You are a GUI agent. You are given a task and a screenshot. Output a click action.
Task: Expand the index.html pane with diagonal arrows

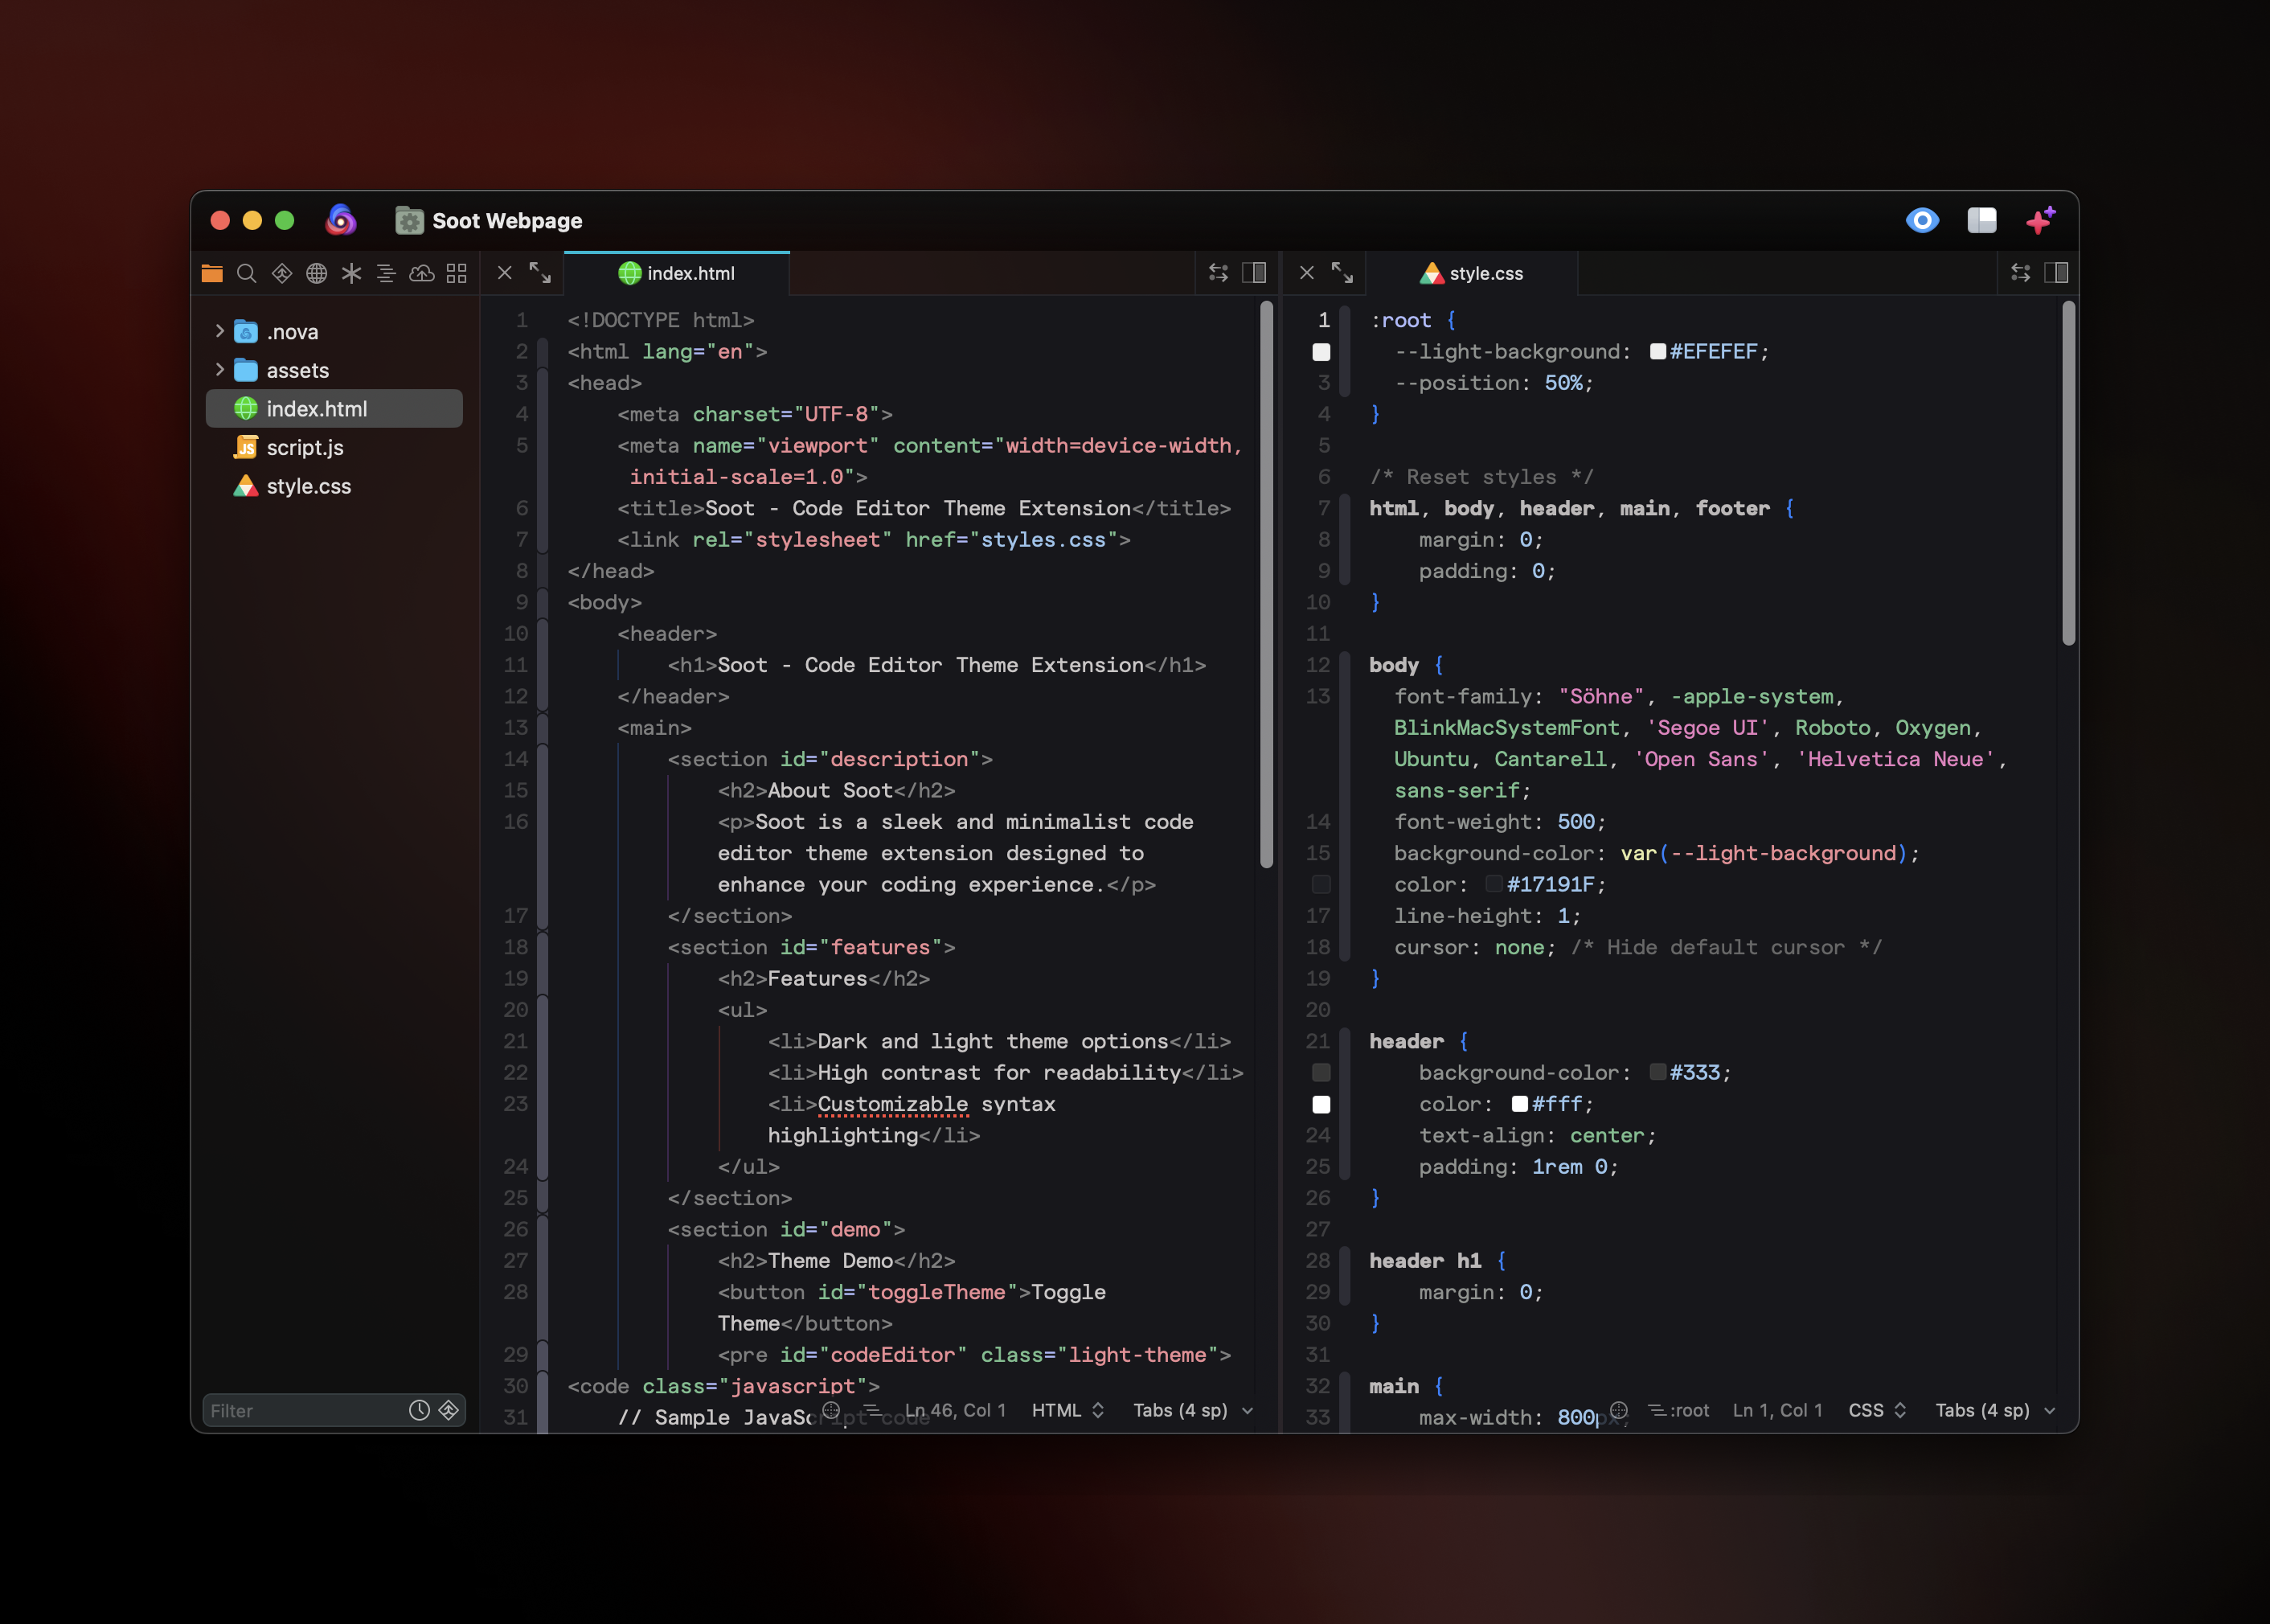pos(539,272)
